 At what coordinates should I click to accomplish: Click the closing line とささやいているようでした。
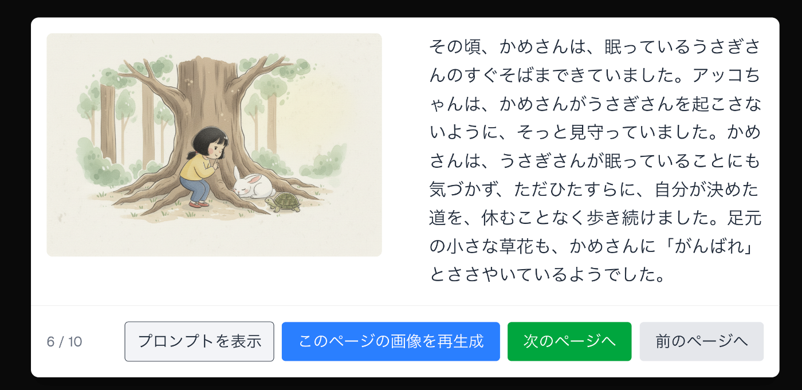(548, 275)
